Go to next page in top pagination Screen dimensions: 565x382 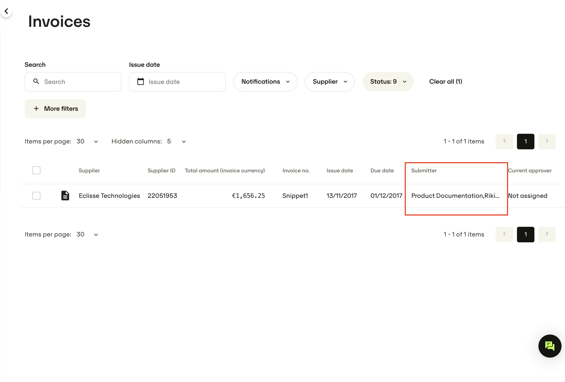coord(547,141)
